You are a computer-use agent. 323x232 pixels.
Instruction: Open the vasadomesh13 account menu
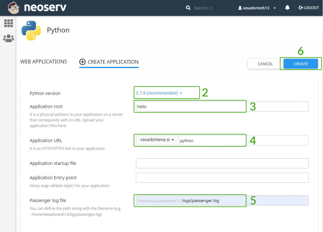(x=256, y=8)
